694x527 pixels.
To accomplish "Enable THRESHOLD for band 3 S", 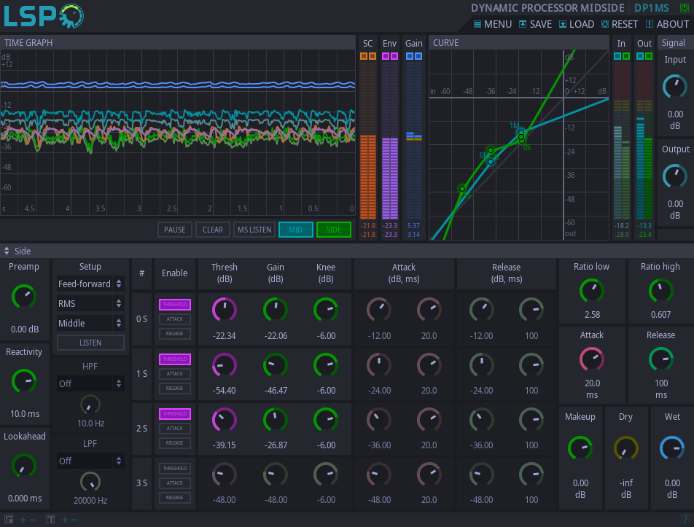I will point(175,469).
